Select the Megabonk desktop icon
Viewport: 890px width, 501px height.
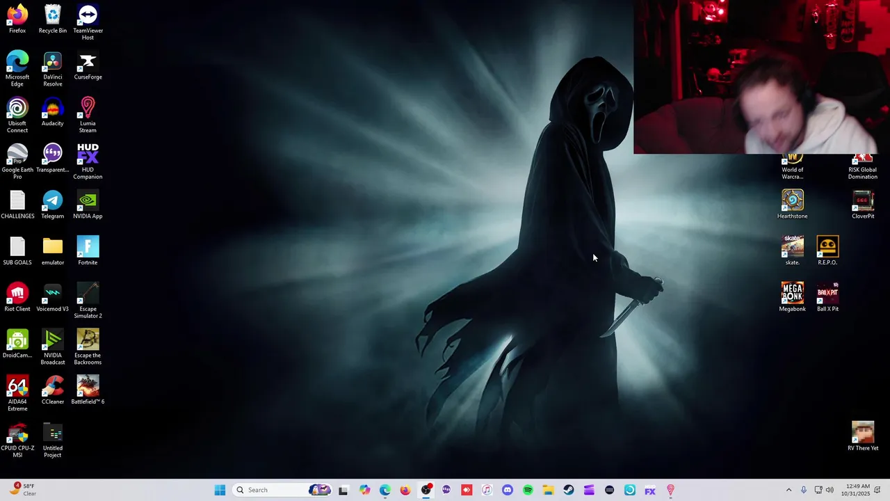click(793, 297)
